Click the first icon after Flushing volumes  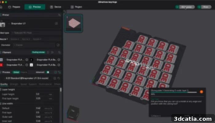(x=48, y=52)
